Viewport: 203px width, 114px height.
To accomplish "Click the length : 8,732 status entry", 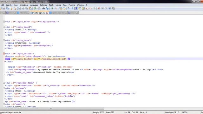I will pos(99,112).
